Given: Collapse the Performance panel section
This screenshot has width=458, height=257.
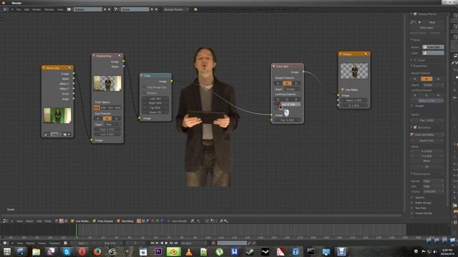Looking at the screenshot, I should point(411,173).
